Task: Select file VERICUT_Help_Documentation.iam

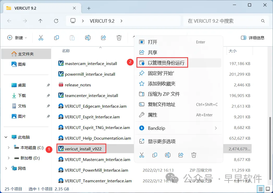Action: point(98,138)
